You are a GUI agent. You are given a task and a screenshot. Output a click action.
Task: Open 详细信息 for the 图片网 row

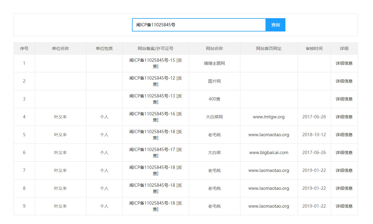pos(344,81)
